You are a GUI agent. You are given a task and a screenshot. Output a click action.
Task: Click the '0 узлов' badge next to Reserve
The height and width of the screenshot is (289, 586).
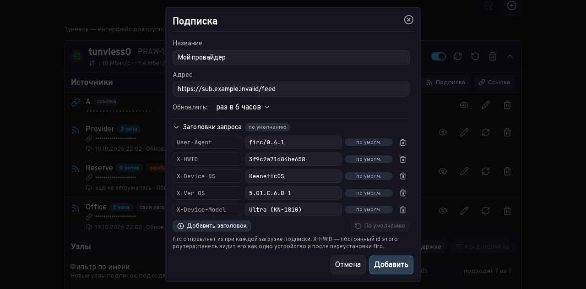point(129,168)
